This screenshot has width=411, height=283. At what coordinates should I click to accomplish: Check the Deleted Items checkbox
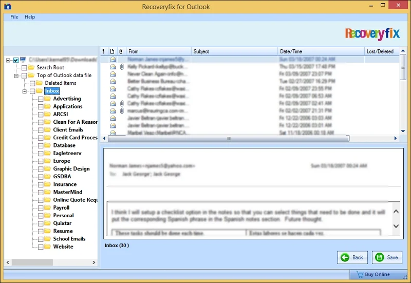tap(32, 84)
